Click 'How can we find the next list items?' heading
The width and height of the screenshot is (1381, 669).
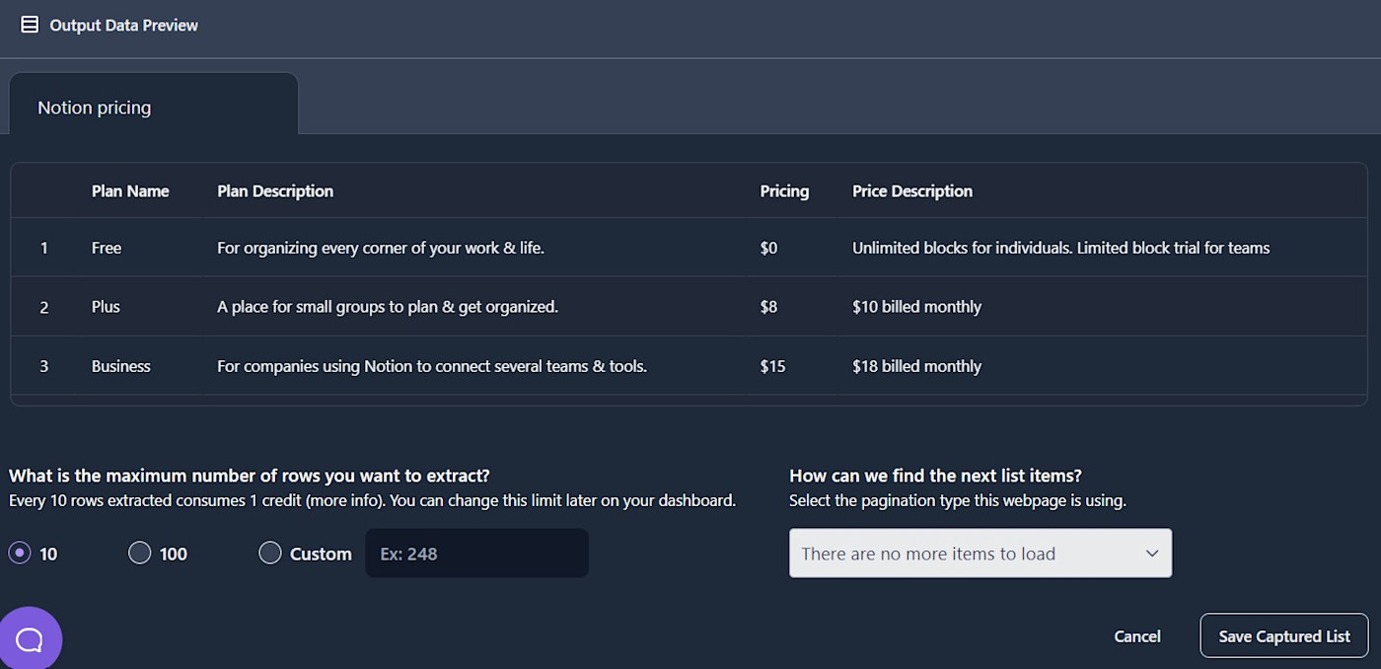936,476
